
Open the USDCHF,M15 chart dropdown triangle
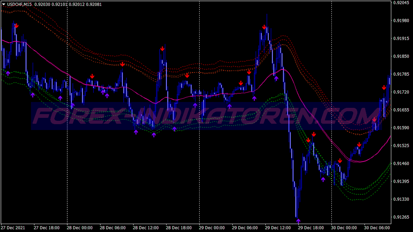tap(4, 4)
